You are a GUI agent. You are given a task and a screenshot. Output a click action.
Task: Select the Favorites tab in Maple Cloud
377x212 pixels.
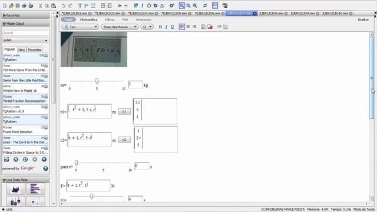(34, 49)
